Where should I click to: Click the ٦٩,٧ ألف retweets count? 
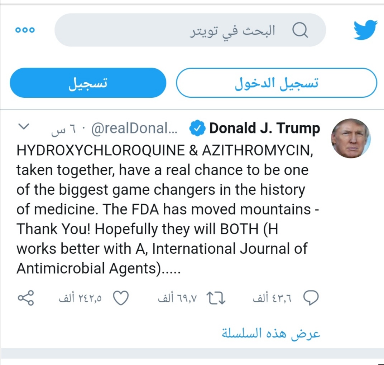click(x=177, y=298)
